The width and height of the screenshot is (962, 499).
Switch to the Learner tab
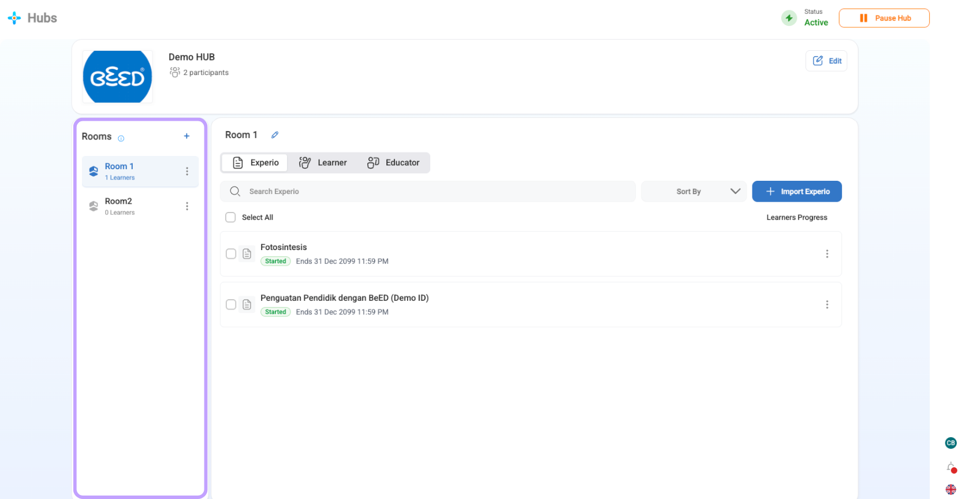(x=323, y=163)
